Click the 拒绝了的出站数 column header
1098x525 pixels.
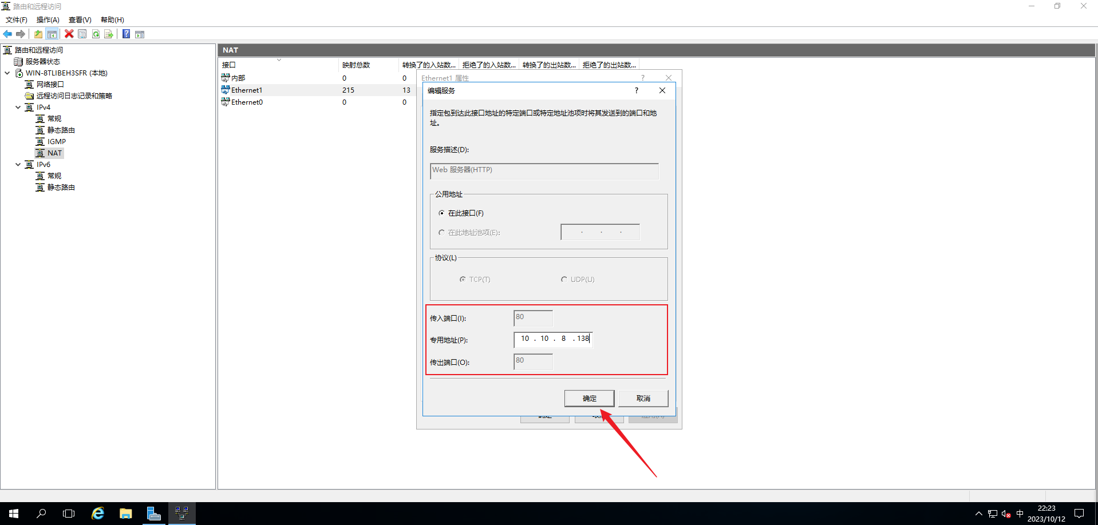coord(609,65)
